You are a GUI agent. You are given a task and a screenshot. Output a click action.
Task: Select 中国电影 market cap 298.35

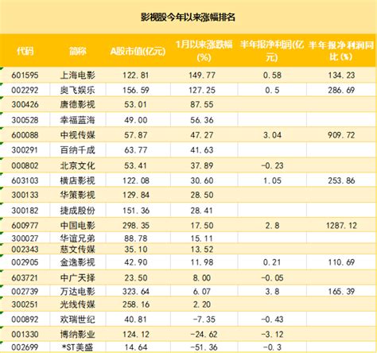[x=136, y=226]
